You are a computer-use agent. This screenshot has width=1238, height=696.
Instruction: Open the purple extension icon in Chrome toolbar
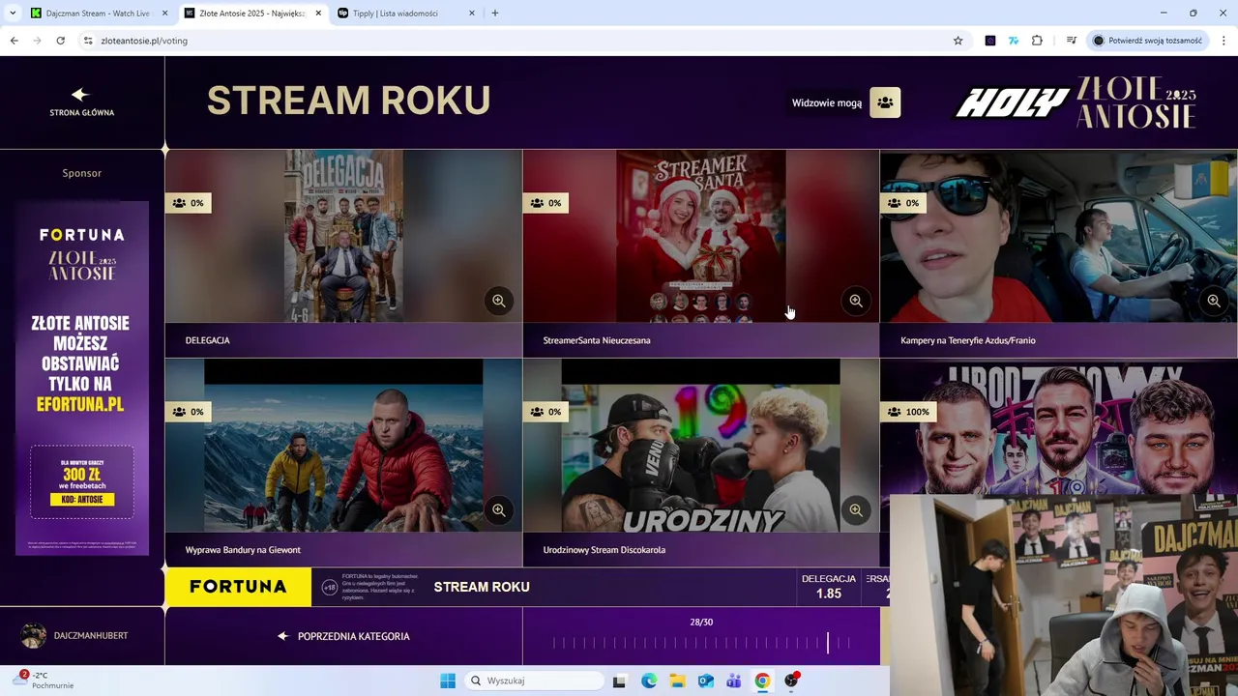990,41
